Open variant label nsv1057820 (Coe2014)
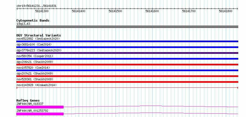The height and width of the screenshot is (117, 246). pyautogui.click(x=33, y=68)
